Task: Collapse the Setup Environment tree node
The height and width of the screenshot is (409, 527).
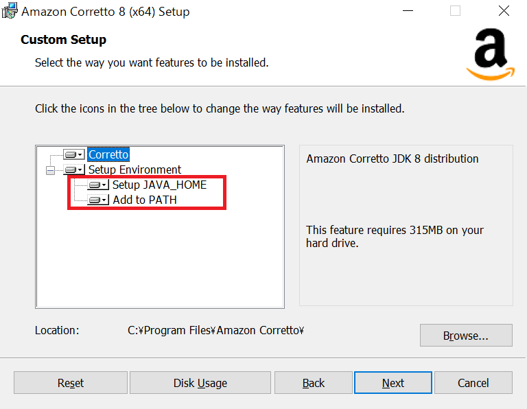Action: pyautogui.click(x=50, y=170)
